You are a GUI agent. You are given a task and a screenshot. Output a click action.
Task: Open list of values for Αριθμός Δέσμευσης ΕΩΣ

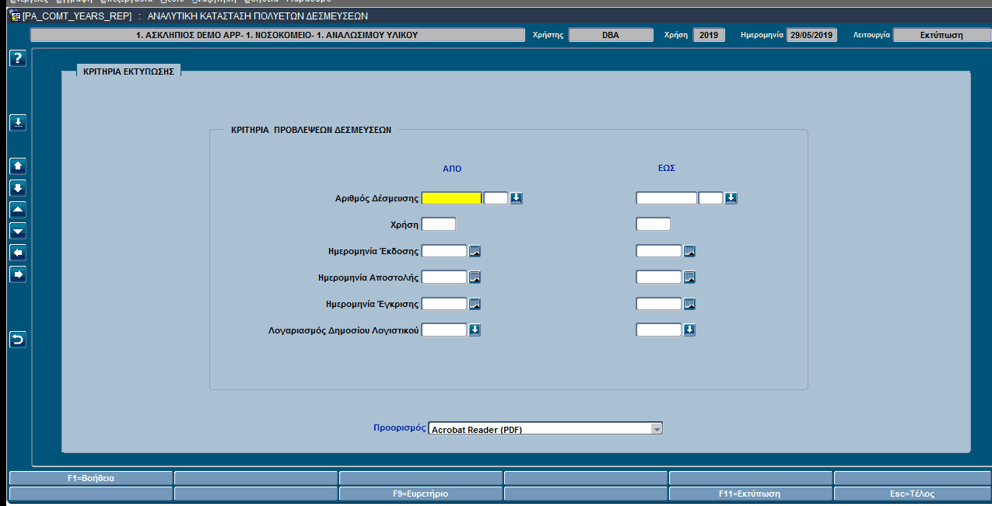[731, 198]
